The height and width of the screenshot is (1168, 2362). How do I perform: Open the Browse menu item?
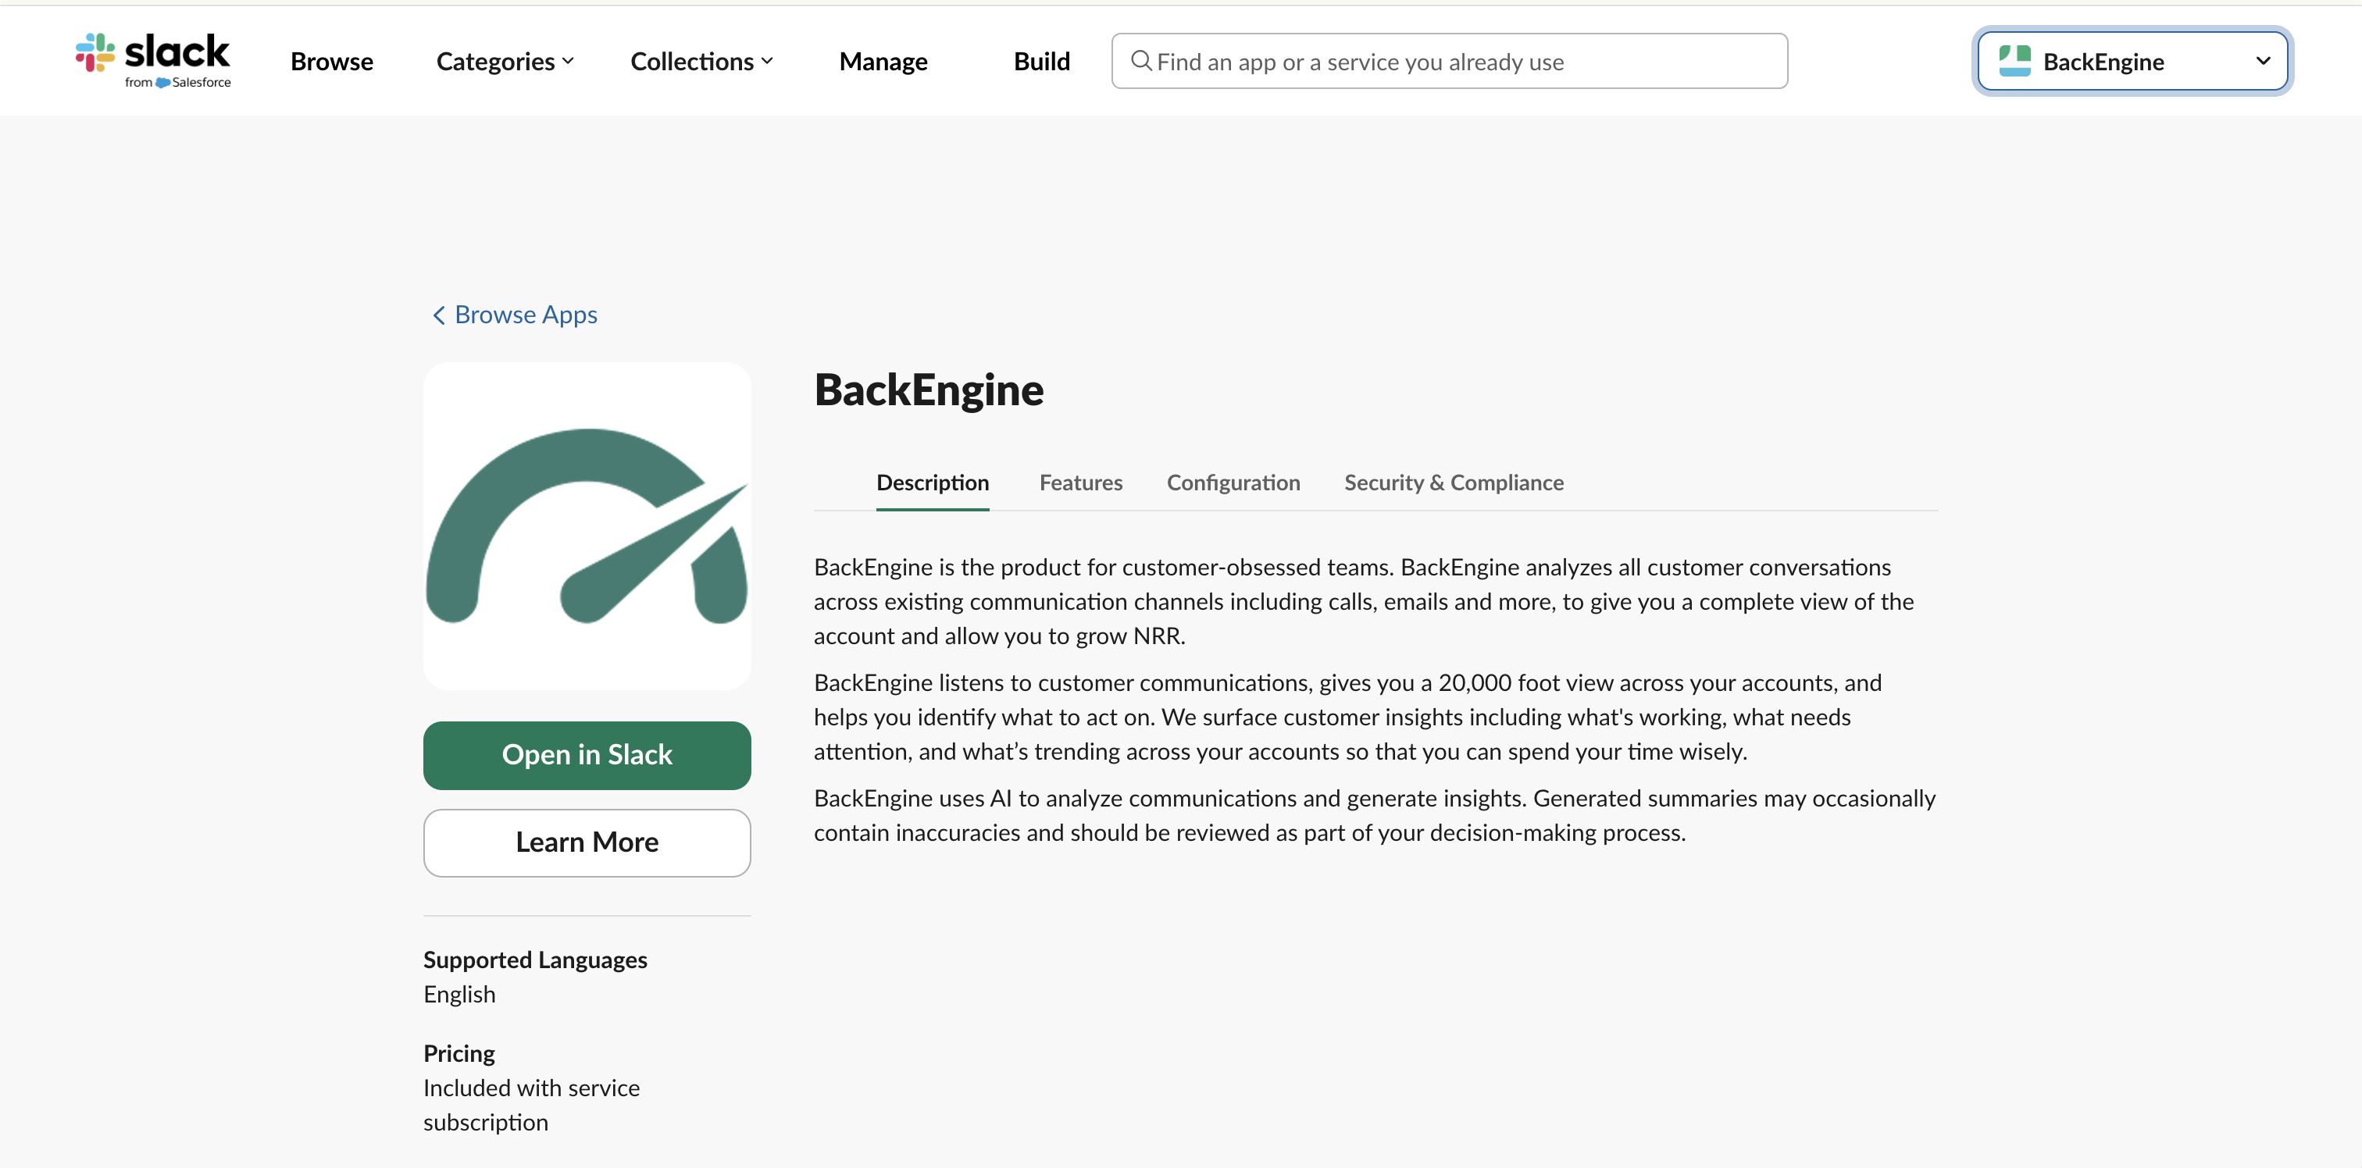point(332,61)
